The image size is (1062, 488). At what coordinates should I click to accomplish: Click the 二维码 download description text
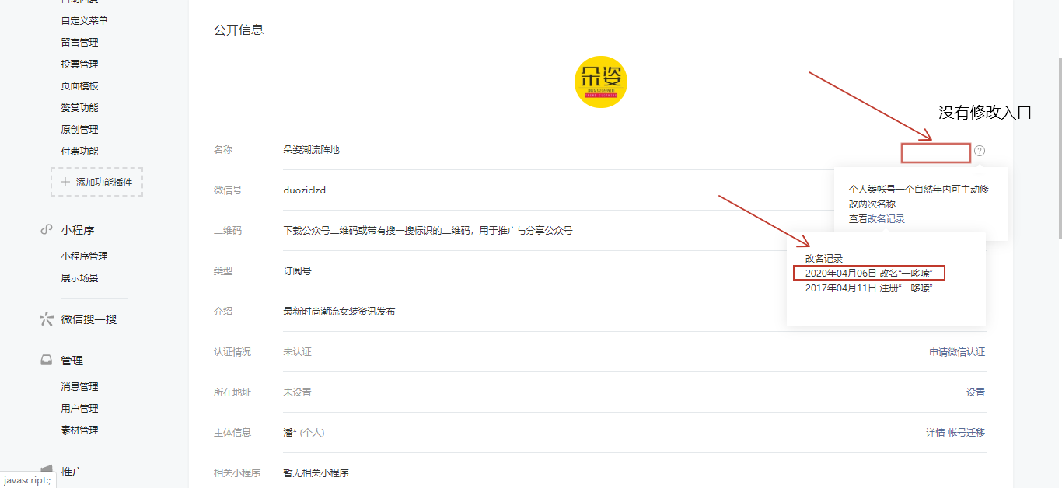(428, 231)
